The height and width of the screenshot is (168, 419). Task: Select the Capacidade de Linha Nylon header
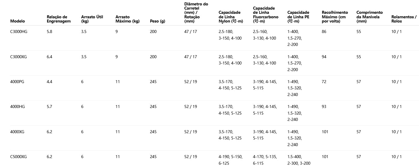230,17
